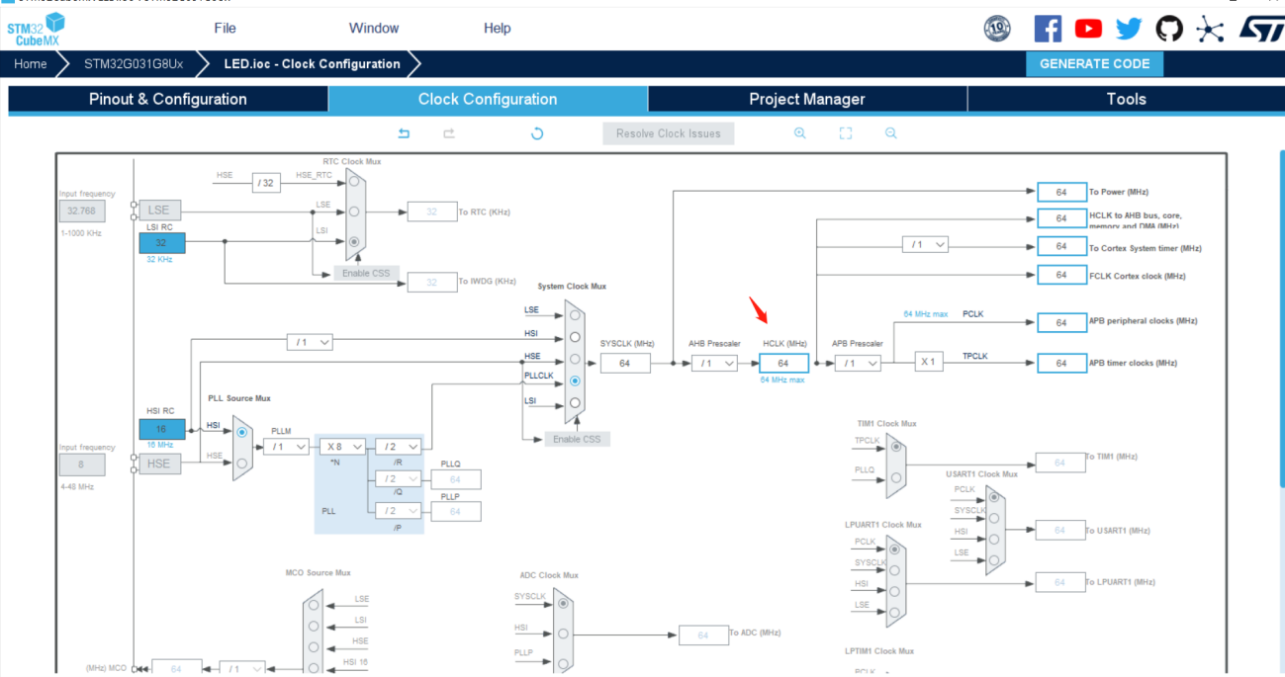This screenshot has width=1285, height=677.
Task: Open the AHB Prescaler dropdown
Action: coord(714,364)
